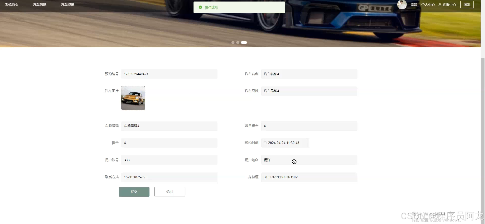This screenshot has height=224, width=485.
Task: Open 个人中心 personal center
Action: tap(428, 5)
